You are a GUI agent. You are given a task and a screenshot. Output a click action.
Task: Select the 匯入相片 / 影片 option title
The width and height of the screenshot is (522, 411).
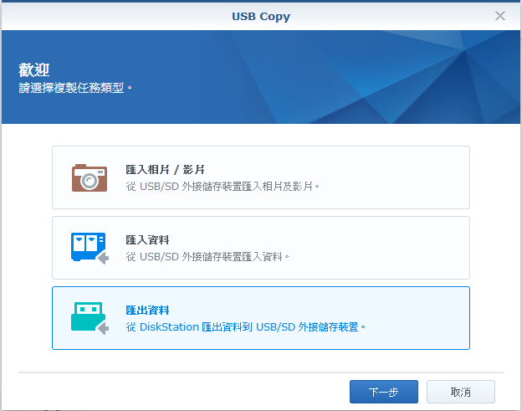[165, 170]
